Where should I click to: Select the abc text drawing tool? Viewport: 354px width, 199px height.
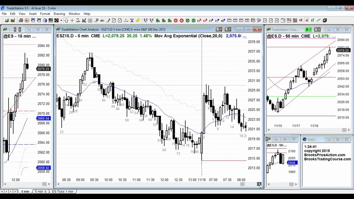point(102,20)
